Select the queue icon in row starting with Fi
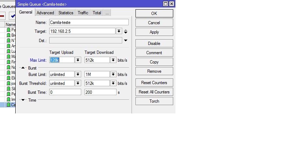The image size is (292, 164). 9,62
